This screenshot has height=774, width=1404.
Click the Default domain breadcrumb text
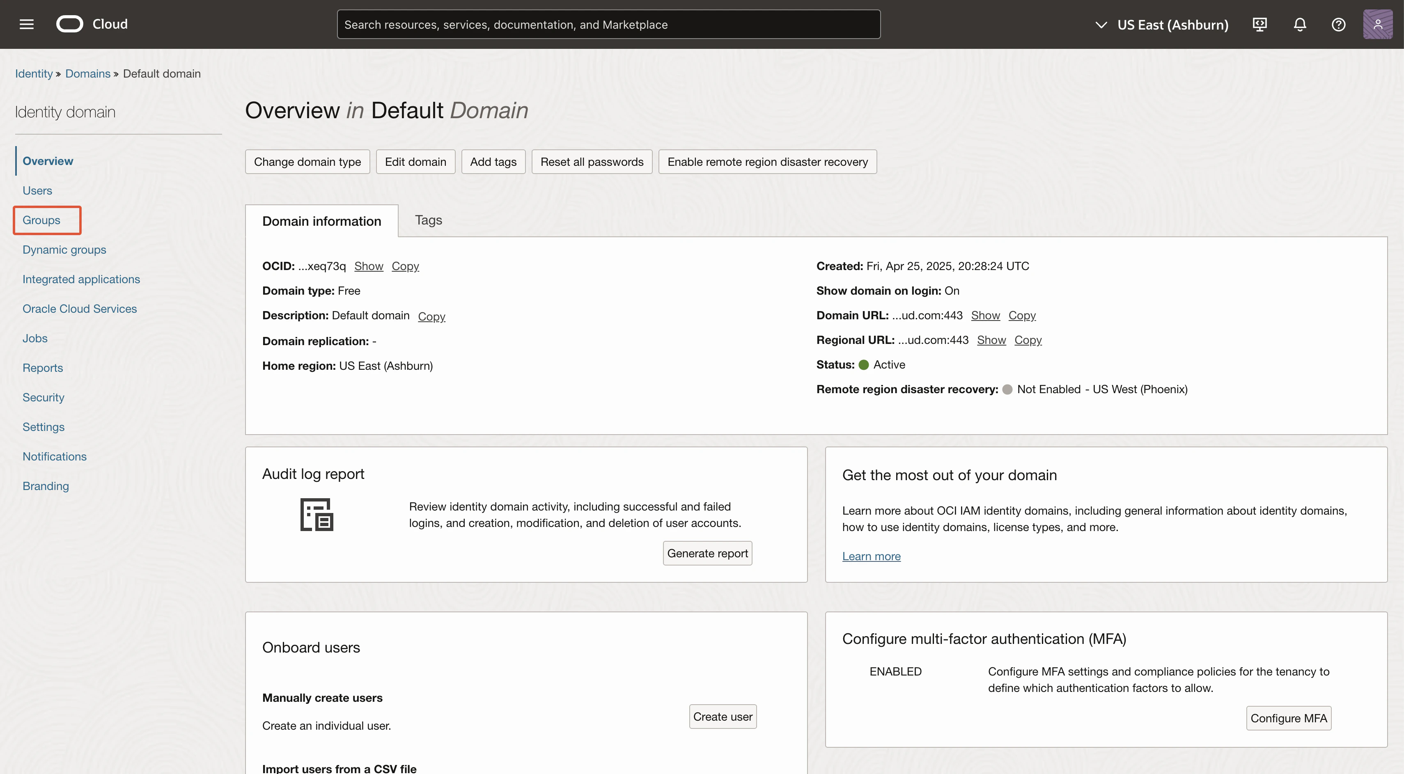click(x=162, y=73)
